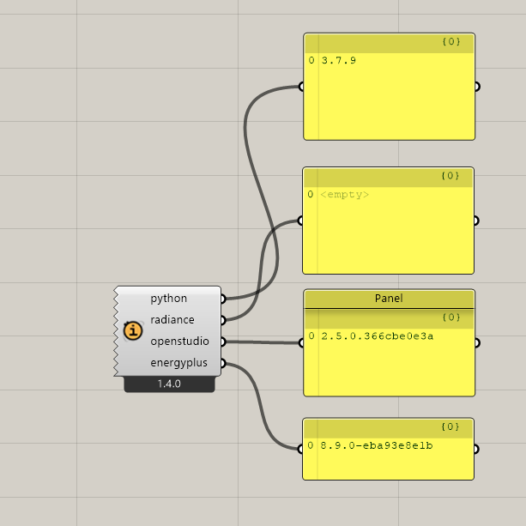Click the input grip of the 8.9.0-eba93e8e1b panel
Image resolution: width=526 pixels, height=526 pixels.
302,448
